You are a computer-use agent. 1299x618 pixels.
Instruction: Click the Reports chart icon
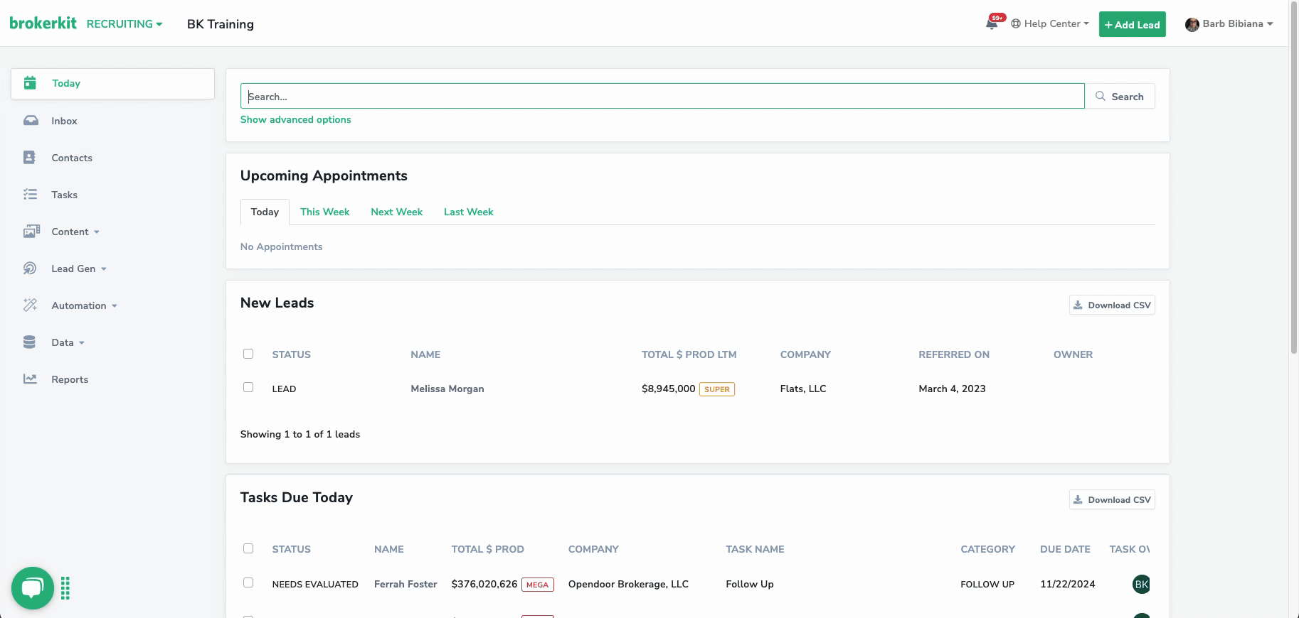coord(30,379)
